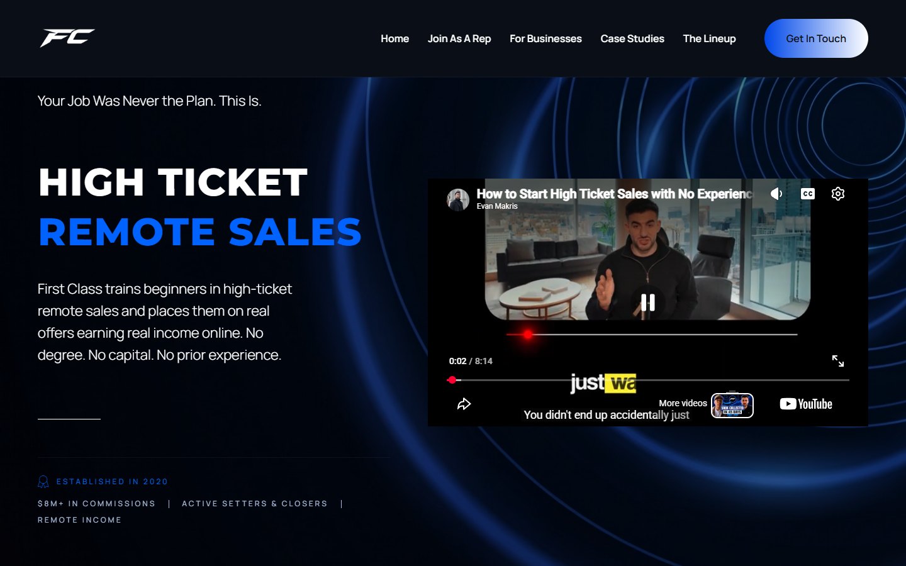
Task: Click the caption "You didn't end up accidentally just"
Action: pos(607,415)
